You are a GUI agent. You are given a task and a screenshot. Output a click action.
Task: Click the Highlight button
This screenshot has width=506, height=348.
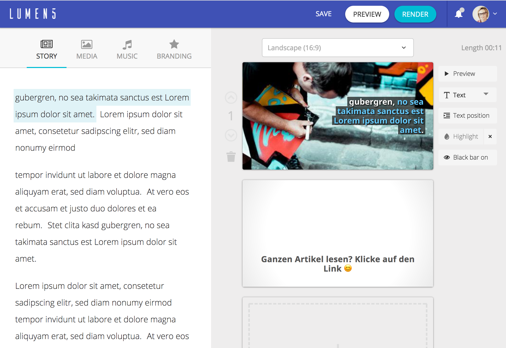461,137
